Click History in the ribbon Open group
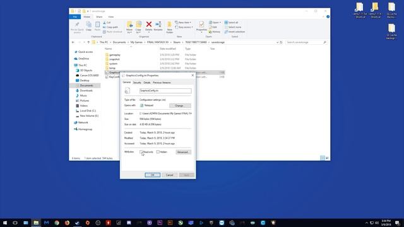This screenshot has width=404, height=227. (x=215, y=32)
